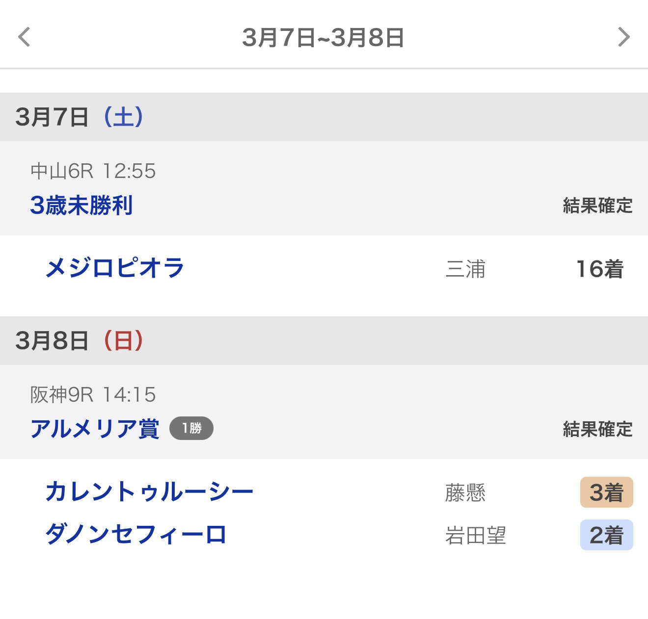Go to next week with right chevron
The height and width of the screenshot is (619, 648).
click(623, 37)
